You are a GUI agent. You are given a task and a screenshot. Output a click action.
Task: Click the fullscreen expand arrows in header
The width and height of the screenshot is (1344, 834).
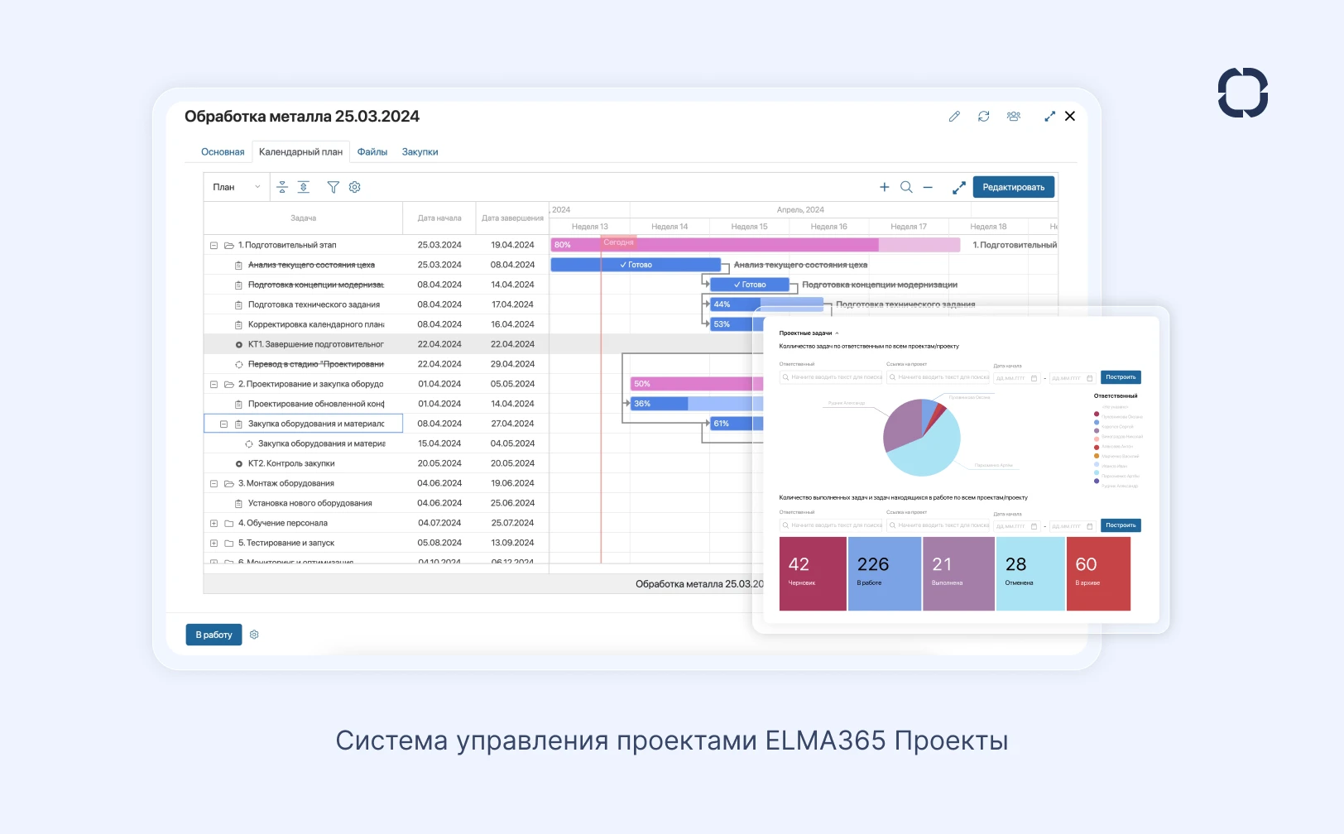tap(1050, 116)
